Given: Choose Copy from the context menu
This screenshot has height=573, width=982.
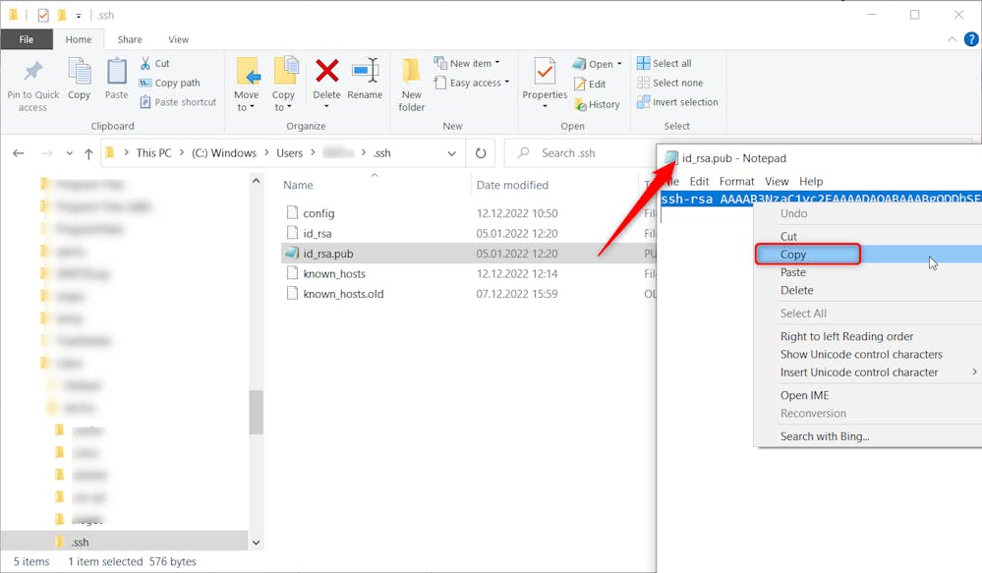Looking at the screenshot, I should [793, 255].
